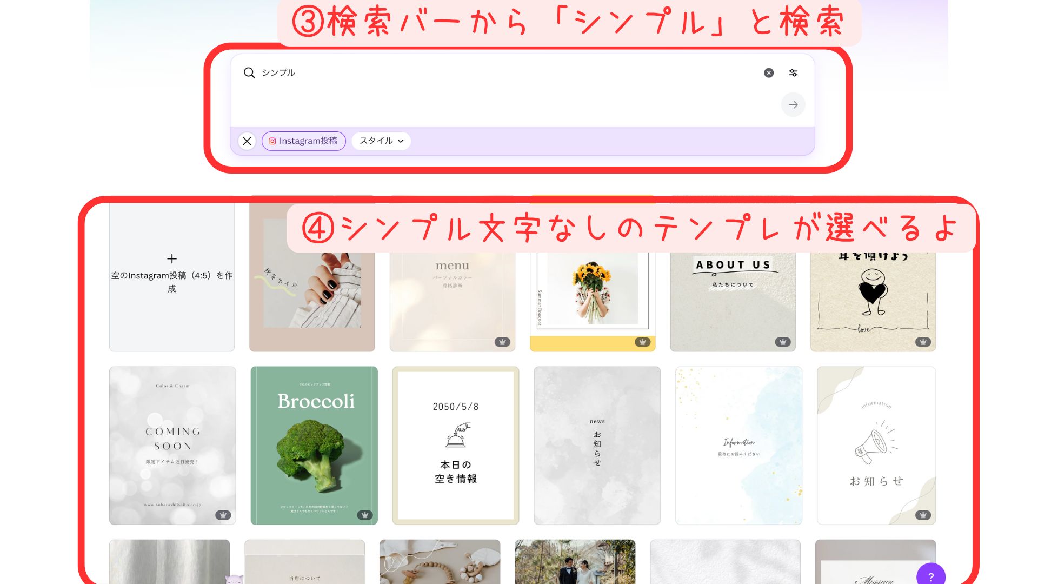Clear the search text via circle X icon

tap(768, 72)
